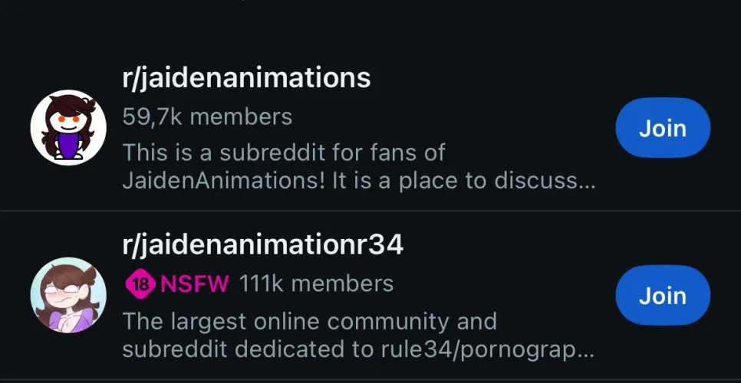
Task: Open the r/jaidenanimations Snoo avatar
Action: [x=68, y=128]
